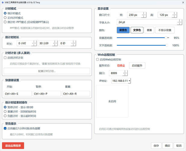
Task: Click the 分钟 duration spinner arrows
Action: click(56, 43)
